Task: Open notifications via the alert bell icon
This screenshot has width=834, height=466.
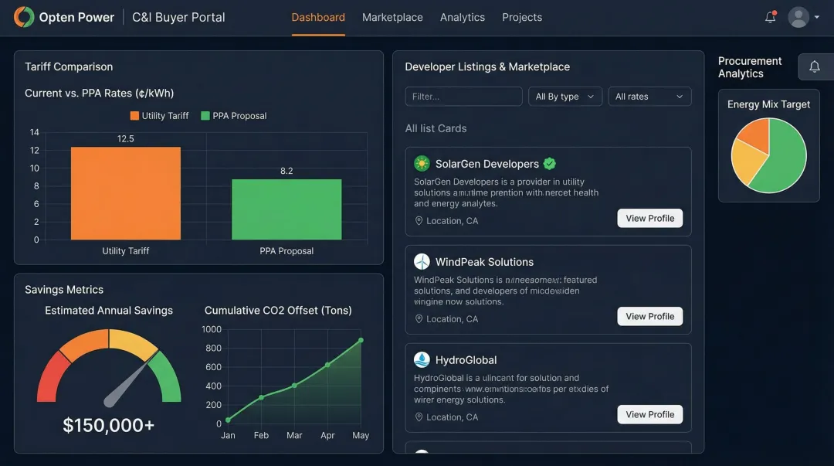Action: (770, 16)
